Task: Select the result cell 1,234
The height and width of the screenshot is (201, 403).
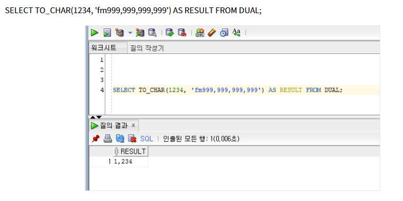Action: [x=131, y=162]
